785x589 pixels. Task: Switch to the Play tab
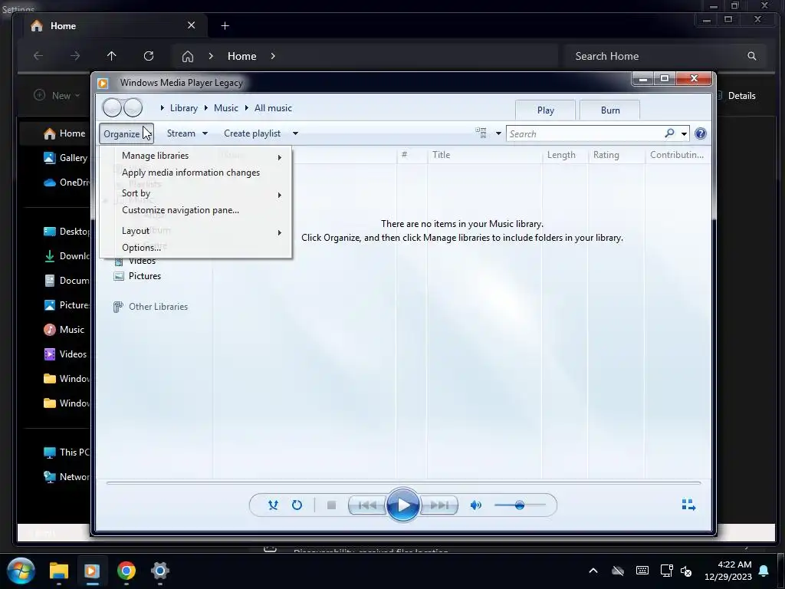[545, 110]
